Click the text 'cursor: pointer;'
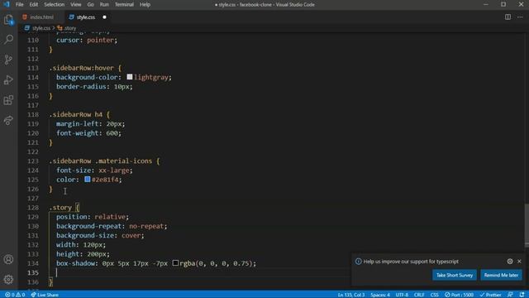 pyautogui.click(x=87, y=40)
